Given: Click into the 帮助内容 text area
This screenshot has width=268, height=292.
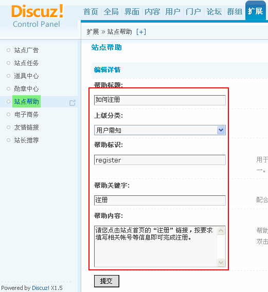Looking at the screenshot, I should [x=156, y=246].
